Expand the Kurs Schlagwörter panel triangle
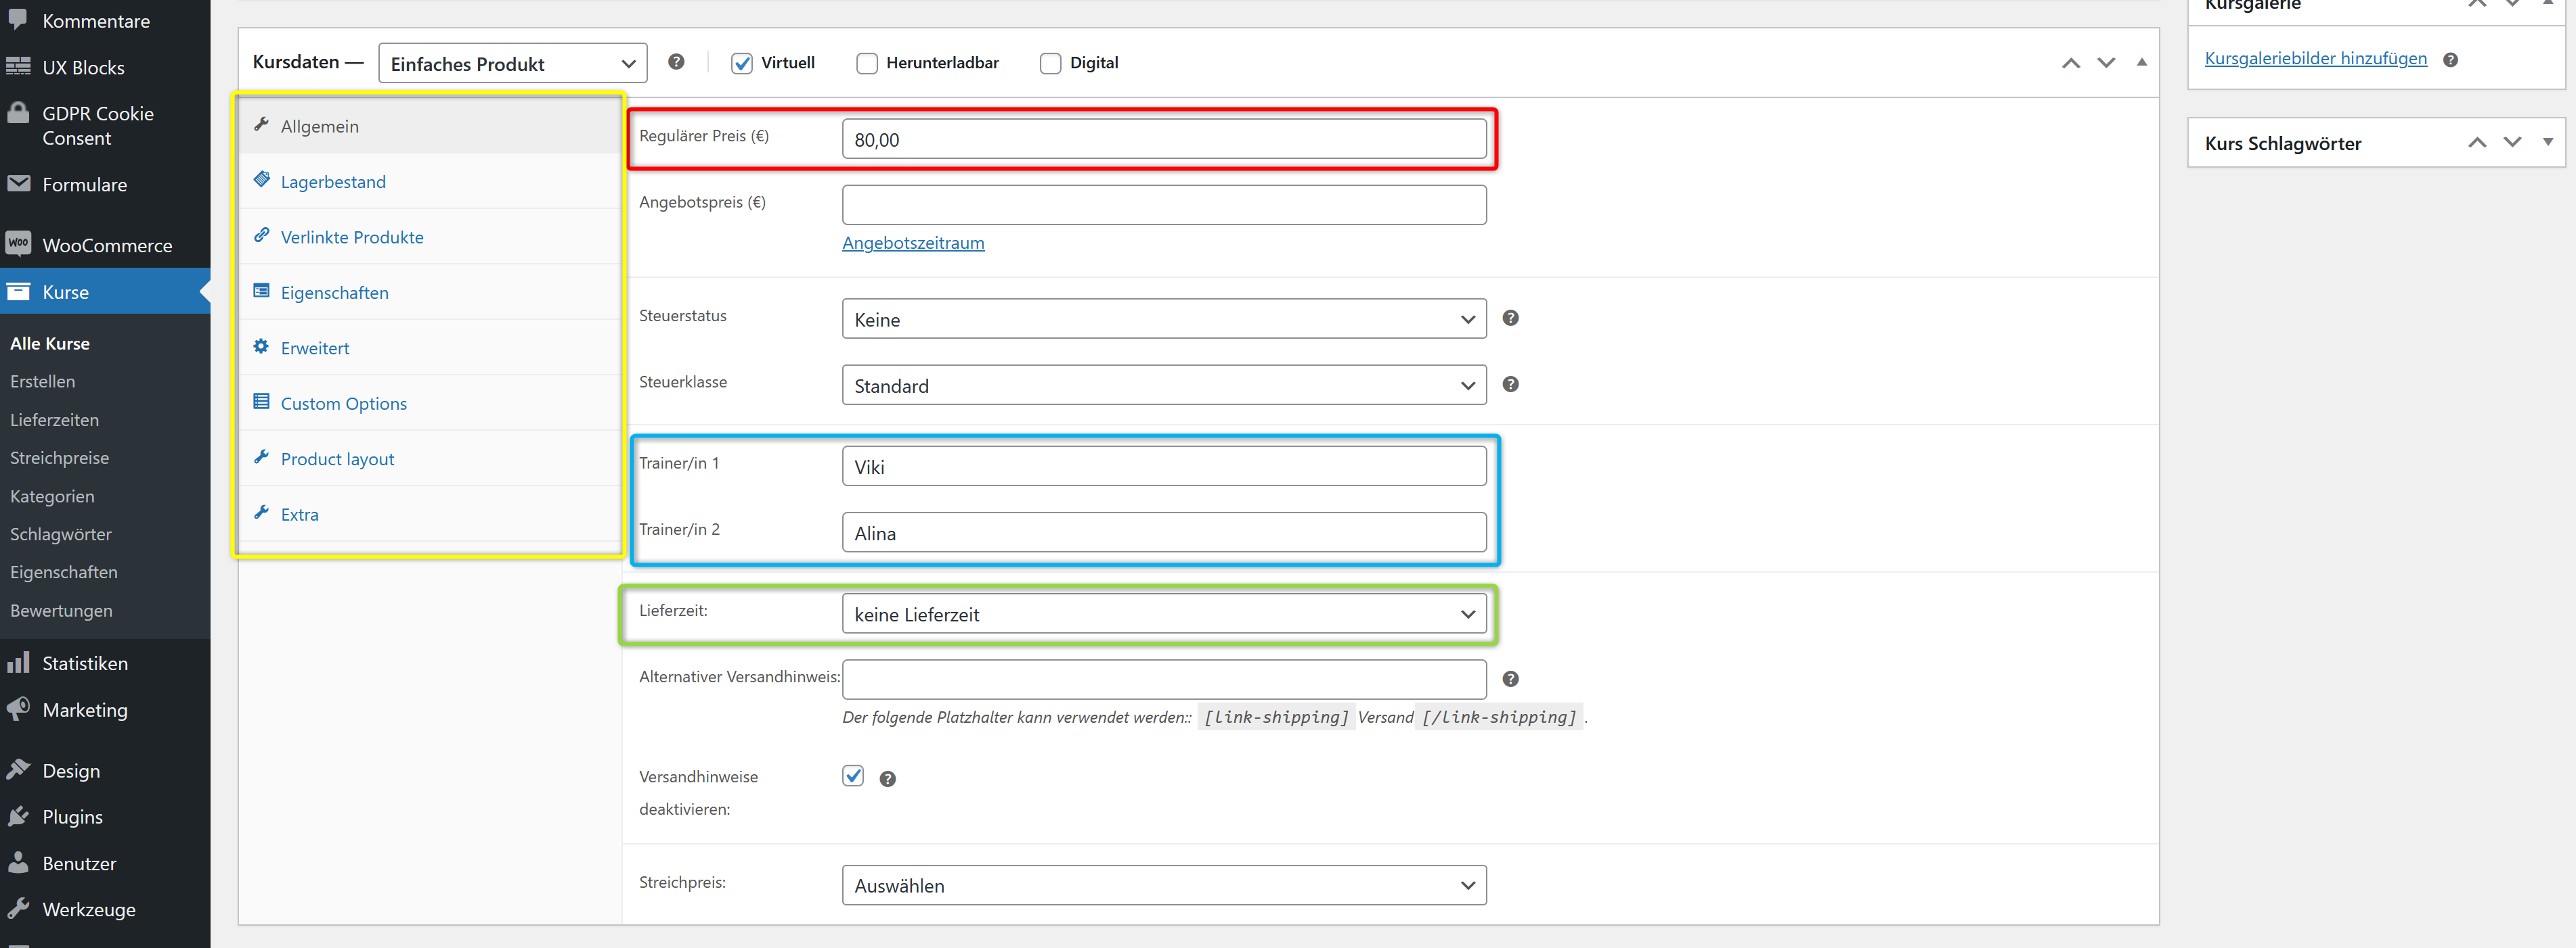The image size is (2576, 948). [x=2548, y=142]
